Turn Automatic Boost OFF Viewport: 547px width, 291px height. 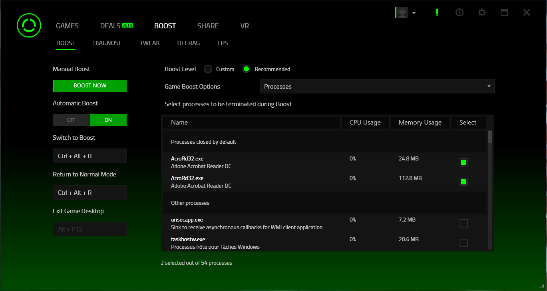tap(71, 120)
